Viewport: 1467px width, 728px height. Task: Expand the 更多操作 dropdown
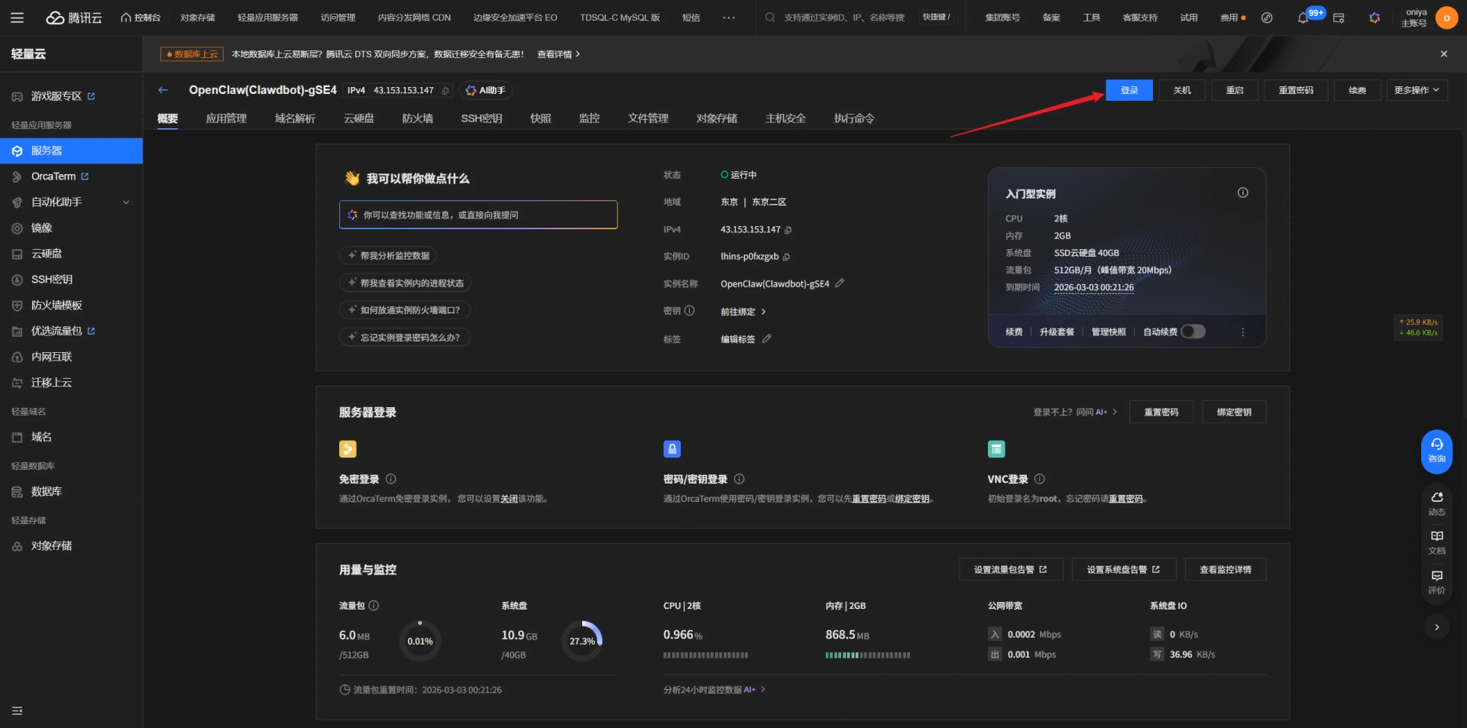pos(1416,90)
